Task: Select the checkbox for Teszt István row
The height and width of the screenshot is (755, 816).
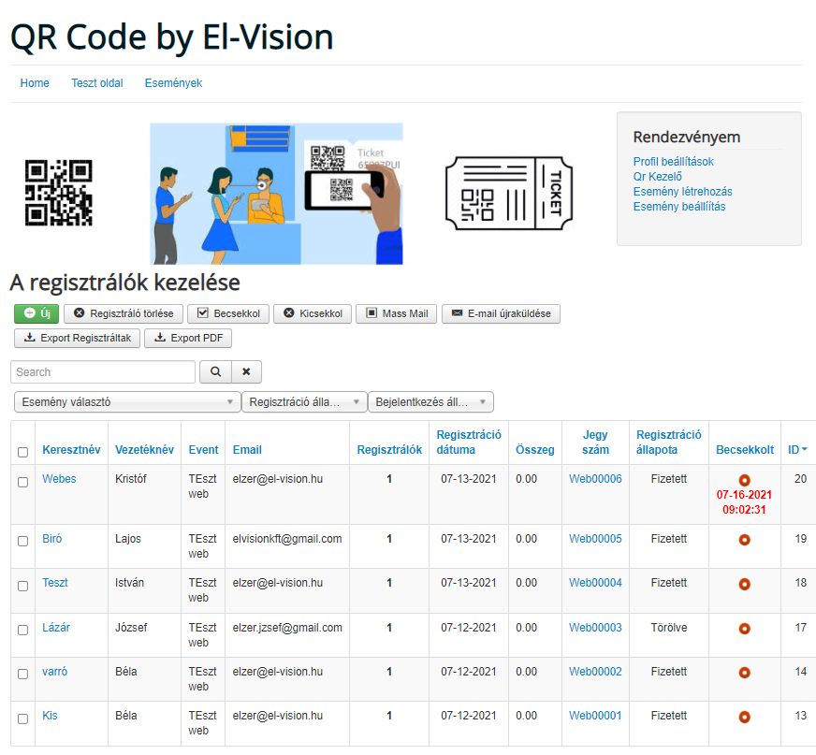Action: point(22,586)
